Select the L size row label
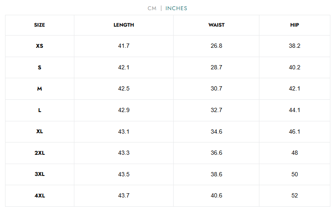This screenshot has height=211, width=335. point(40,110)
